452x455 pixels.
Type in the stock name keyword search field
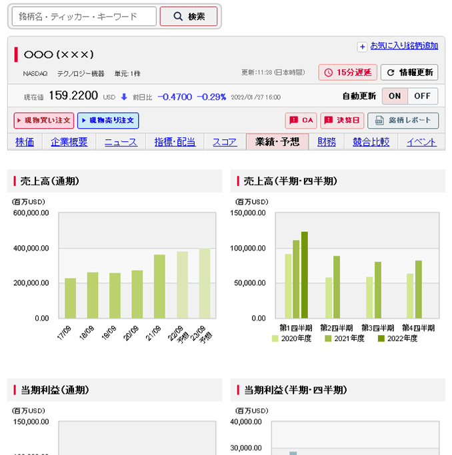84,17
